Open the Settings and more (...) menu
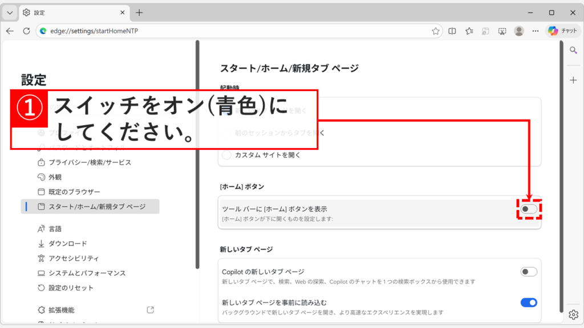This screenshot has width=584, height=328. point(536,31)
